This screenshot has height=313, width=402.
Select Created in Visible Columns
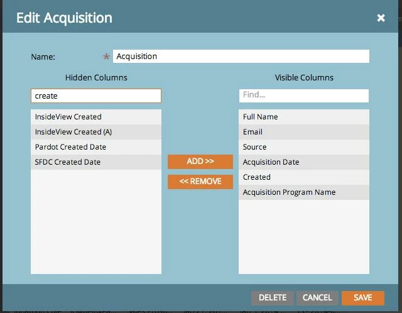point(304,177)
